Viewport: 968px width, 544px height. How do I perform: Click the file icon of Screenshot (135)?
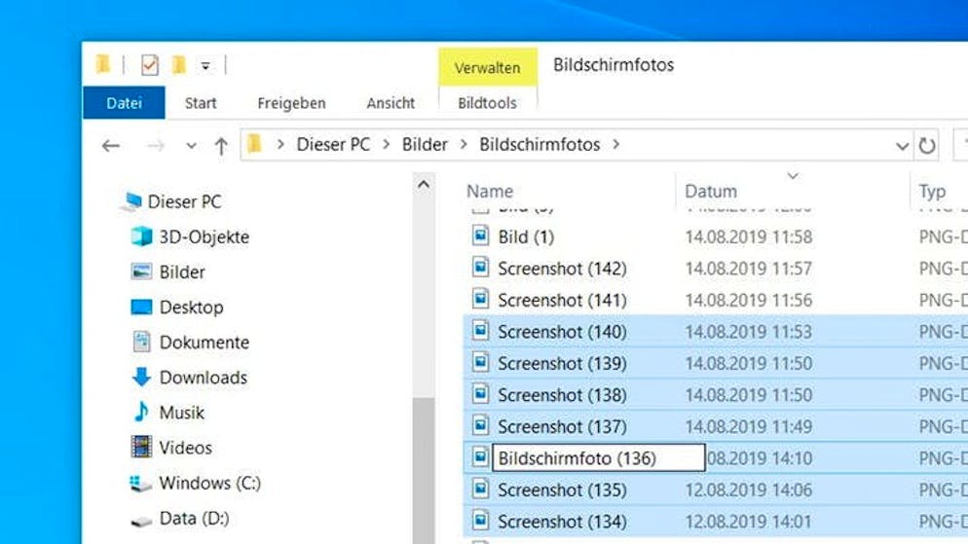481,489
